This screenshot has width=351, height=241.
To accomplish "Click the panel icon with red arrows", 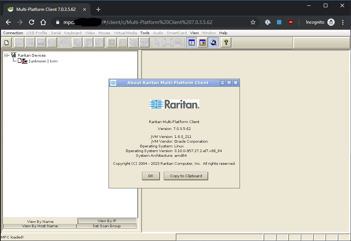I will pyautogui.click(x=203, y=42).
